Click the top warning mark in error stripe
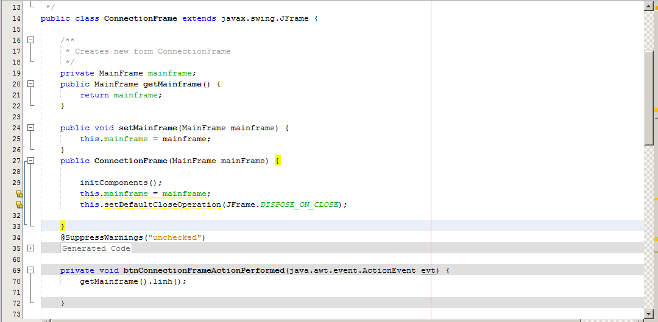658x322 pixels. click(x=656, y=110)
